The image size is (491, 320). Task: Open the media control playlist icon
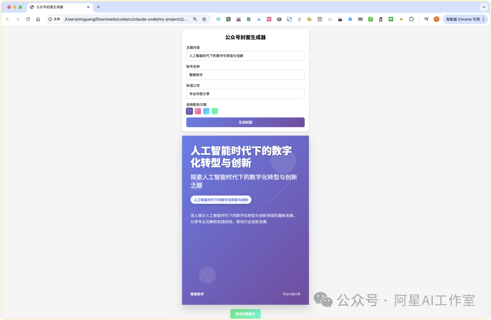[426, 19]
